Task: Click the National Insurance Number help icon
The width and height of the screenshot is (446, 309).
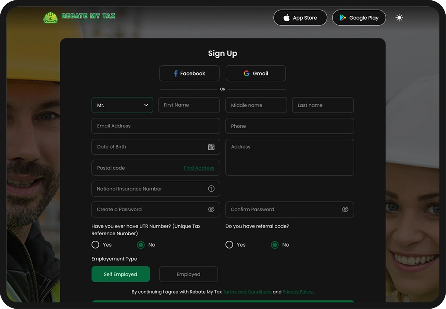Action: 211,189
